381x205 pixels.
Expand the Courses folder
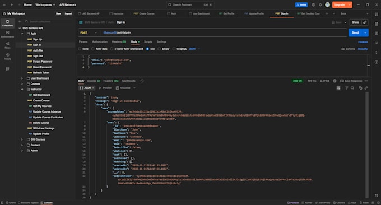(x=22, y=84)
